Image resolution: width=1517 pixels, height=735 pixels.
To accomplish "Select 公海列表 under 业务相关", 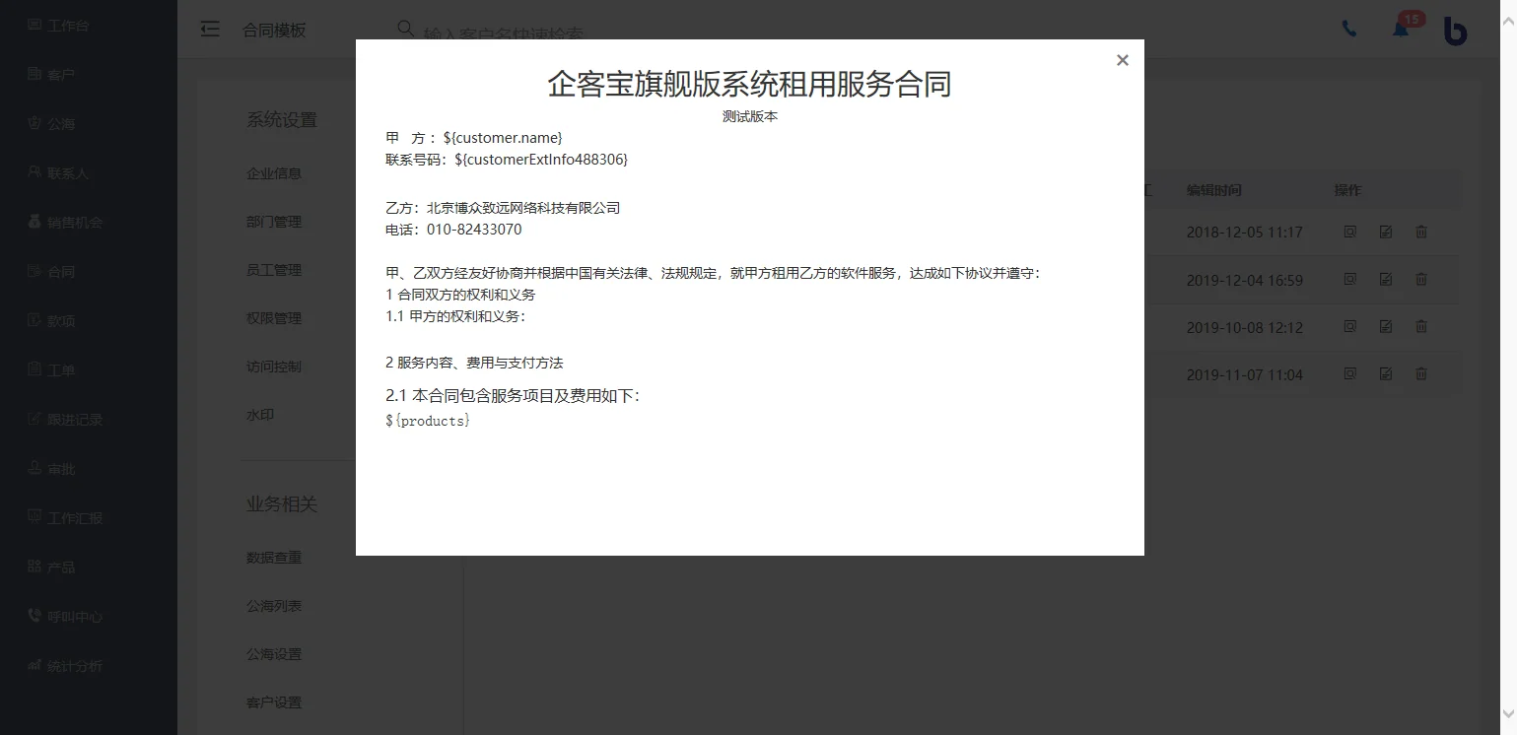I will [x=274, y=606].
